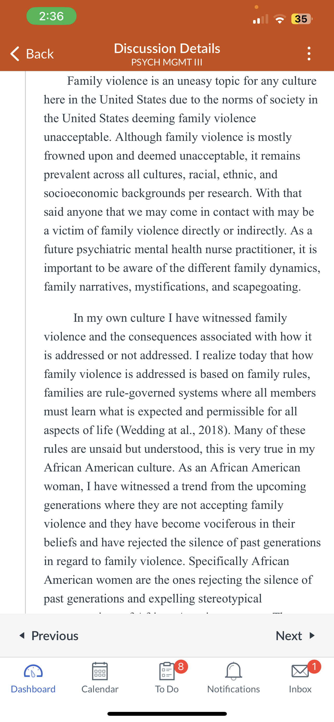Viewport: 334px width, 722px height.
Task: Tap the green 2:36 time pill
Action: (51, 16)
